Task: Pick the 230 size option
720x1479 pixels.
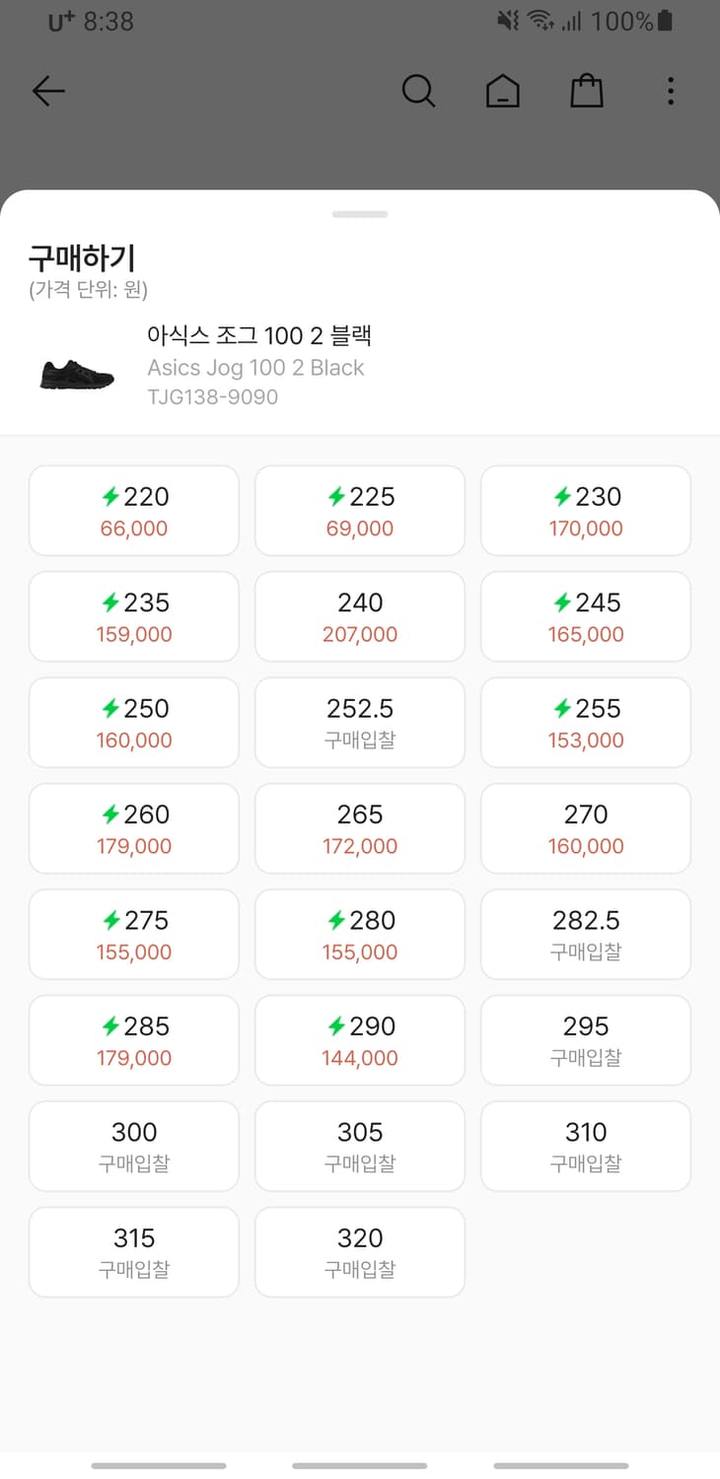Action: [x=586, y=511]
